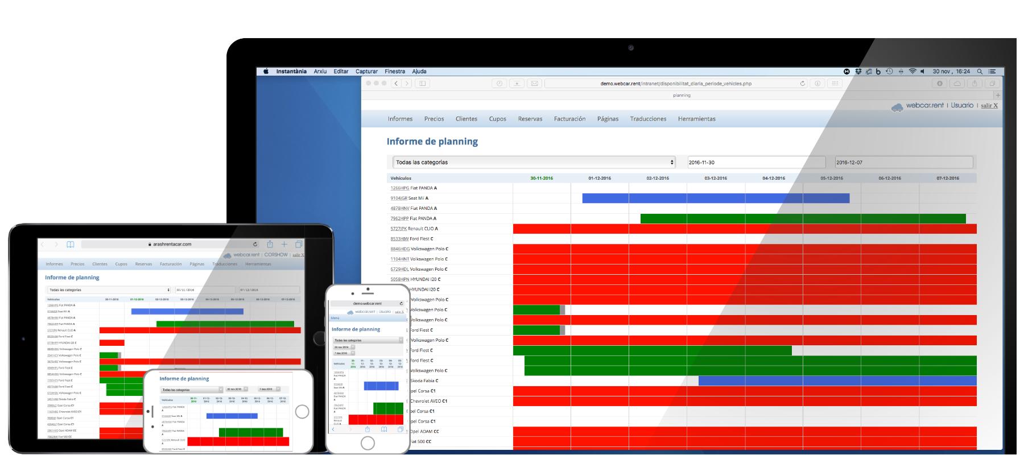Click the Wi-Fi icon in the macOS menu bar
This screenshot has width=1024, height=455.
[912, 72]
